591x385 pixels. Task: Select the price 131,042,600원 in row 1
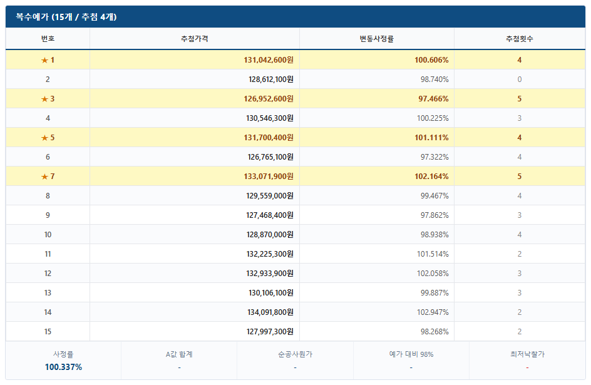pyautogui.click(x=269, y=60)
